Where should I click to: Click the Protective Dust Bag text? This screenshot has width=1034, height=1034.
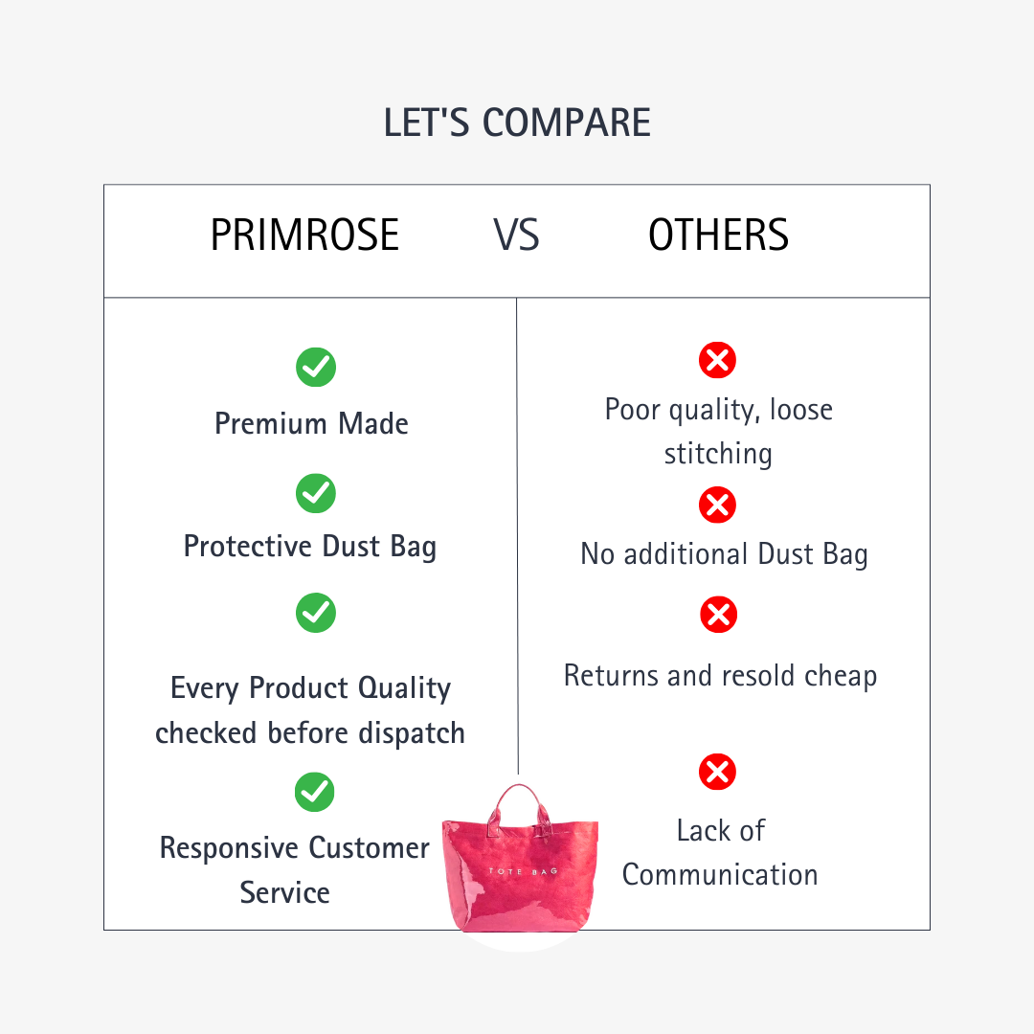pos(310,546)
